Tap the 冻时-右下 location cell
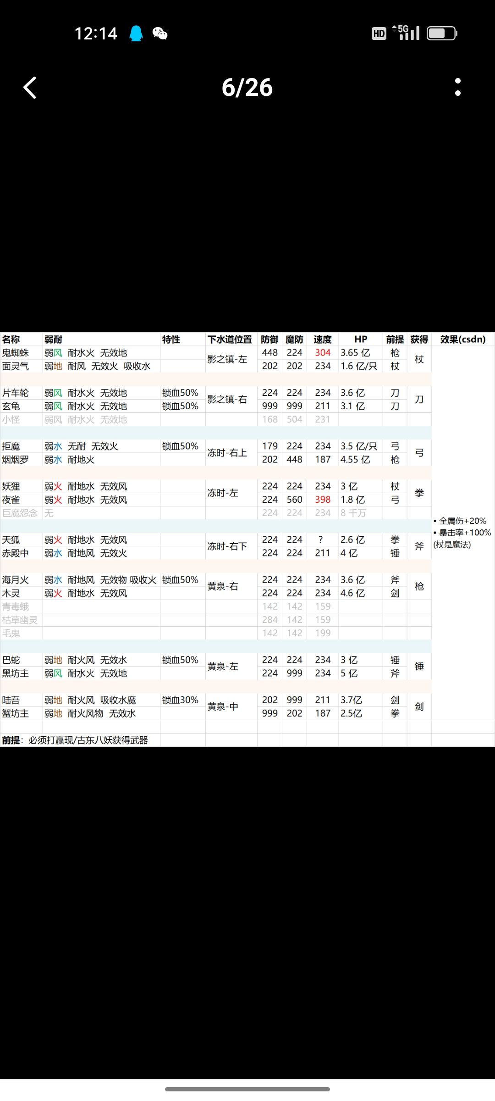This screenshot has height=1101, width=495. tap(227, 546)
